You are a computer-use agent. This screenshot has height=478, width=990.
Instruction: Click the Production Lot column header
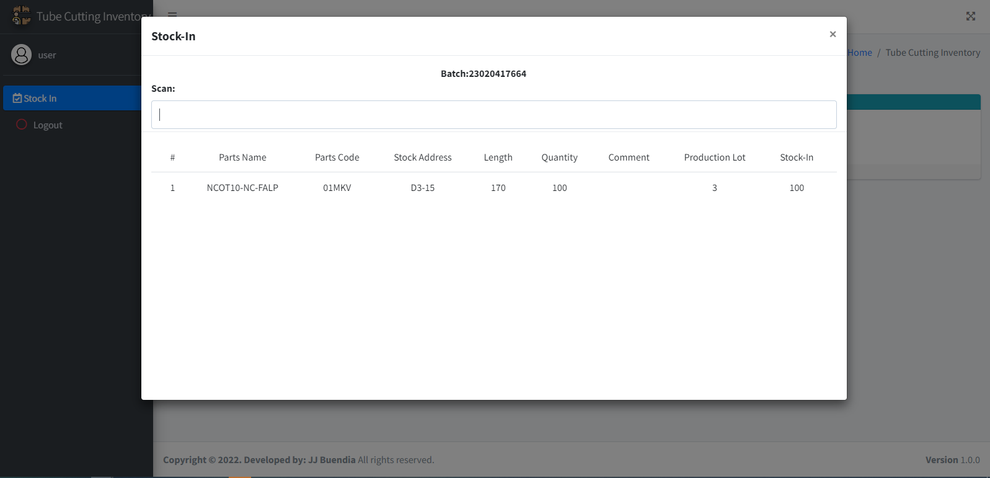pos(714,157)
